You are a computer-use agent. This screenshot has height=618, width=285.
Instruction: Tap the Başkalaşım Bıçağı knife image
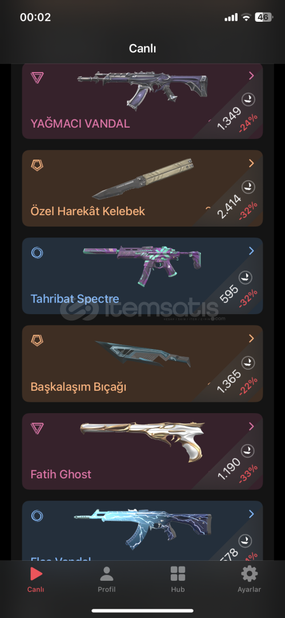[143, 354]
